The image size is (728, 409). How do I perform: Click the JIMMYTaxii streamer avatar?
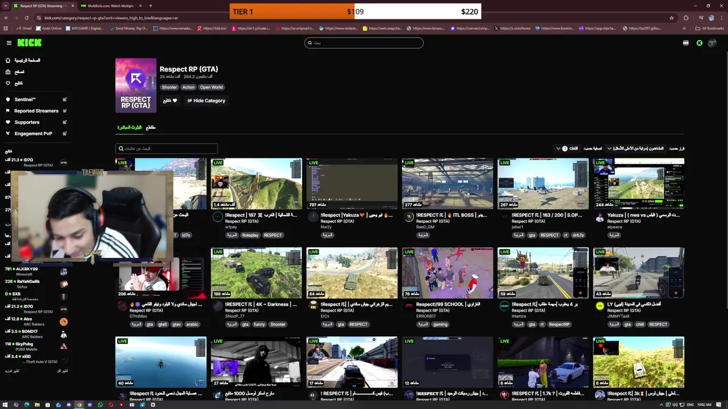click(x=599, y=306)
